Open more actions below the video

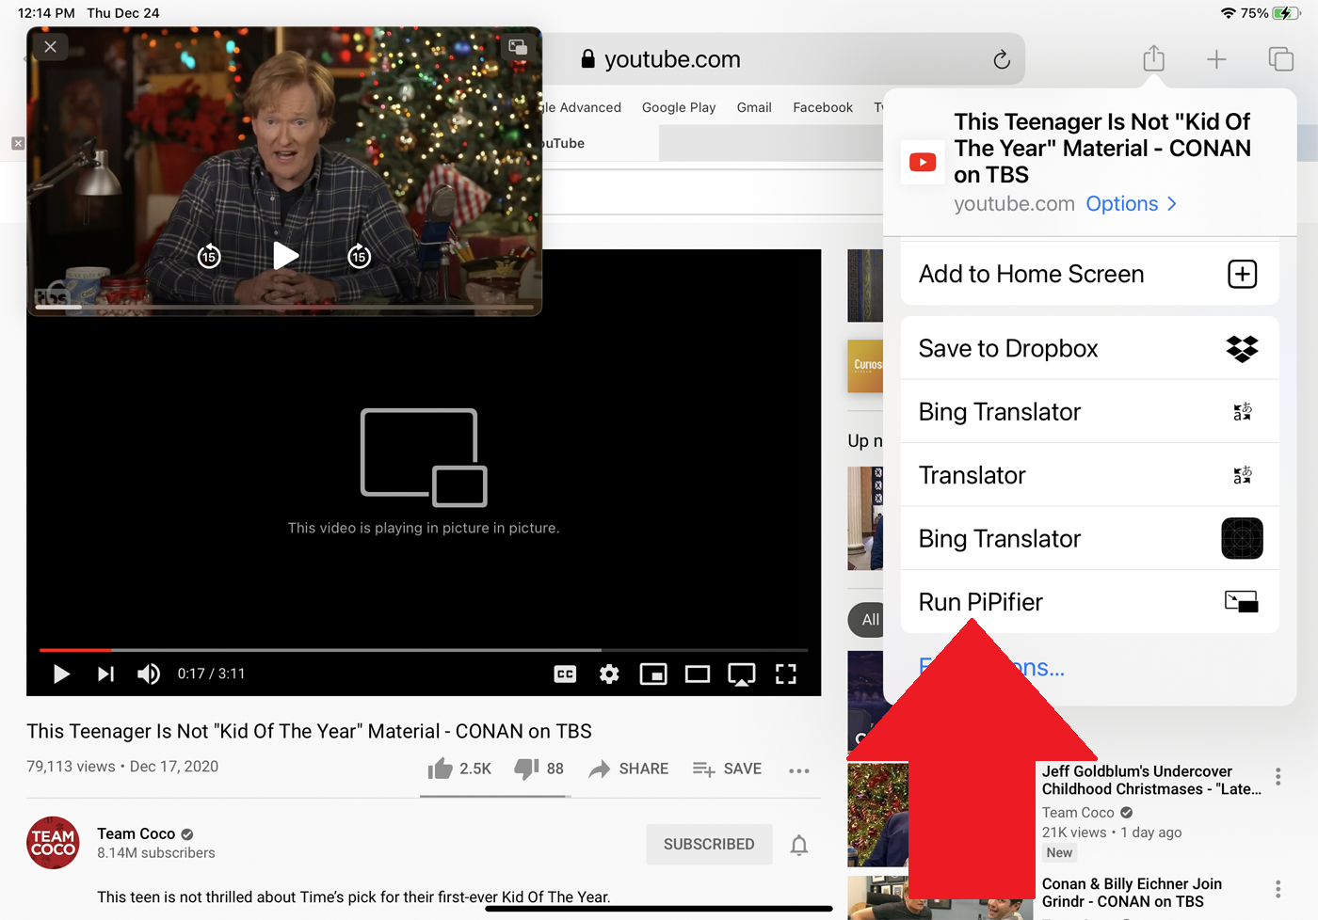tap(799, 770)
